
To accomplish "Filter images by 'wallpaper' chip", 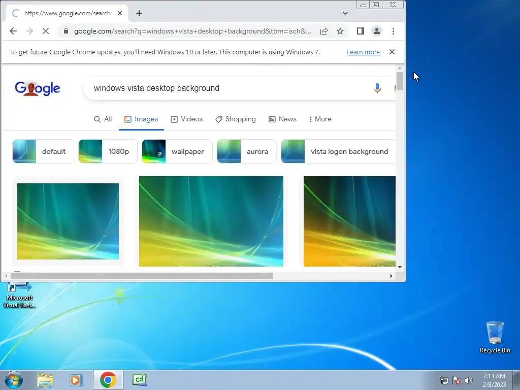I will pyautogui.click(x=177, y=151).
